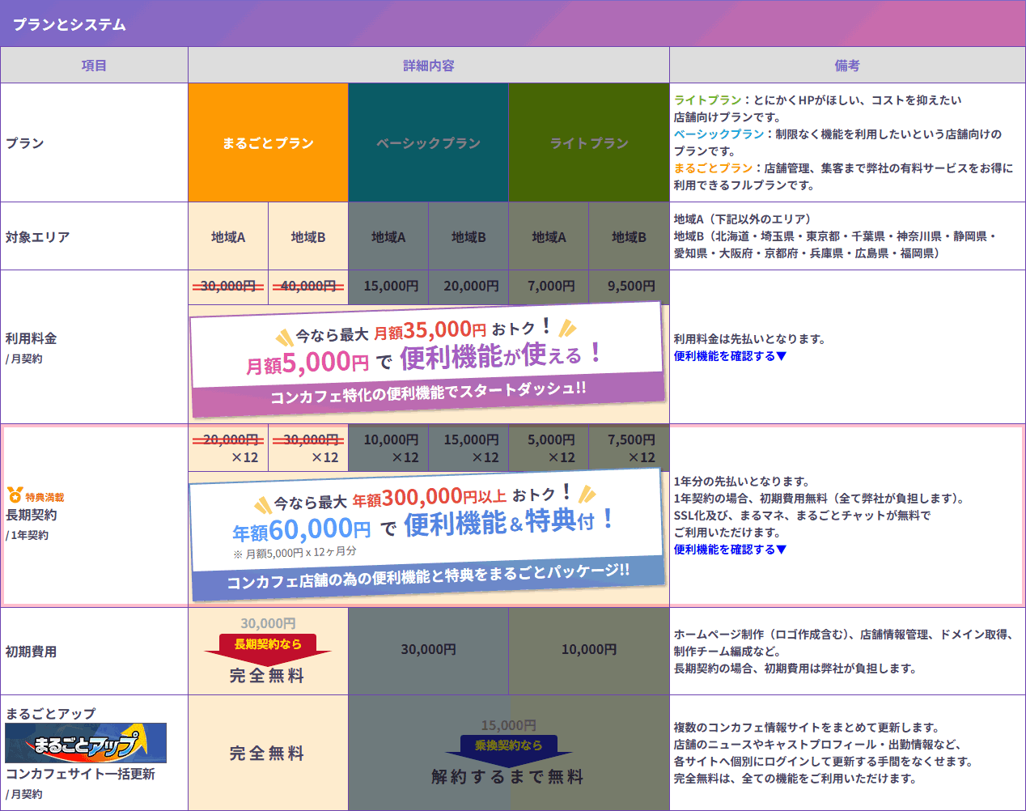
Task: Click the orange まるごとプラン text in the 備考 column
Action: tap(713, 168)
